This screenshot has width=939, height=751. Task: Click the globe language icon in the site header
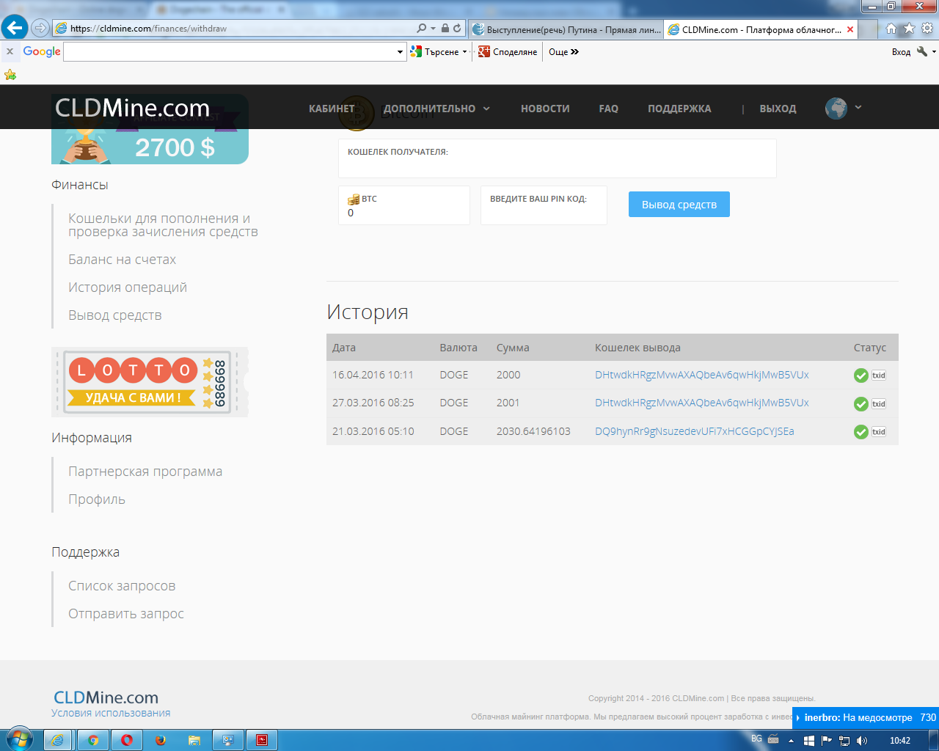click(x=836, y=109)
